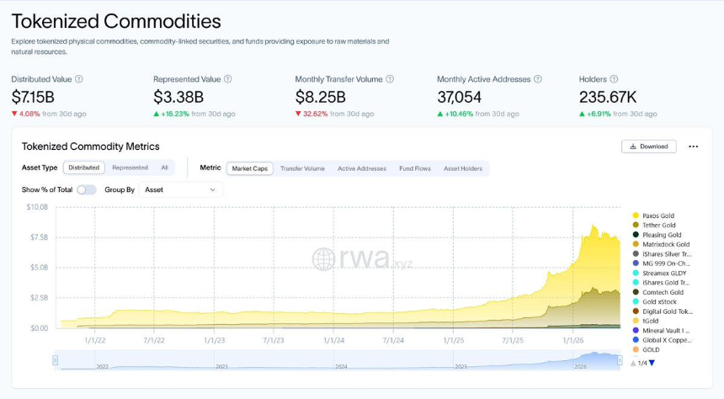Click GOLD legend entry
This screenshot has width=724, height=399.
pyautogui.click(x=647, y=349)
